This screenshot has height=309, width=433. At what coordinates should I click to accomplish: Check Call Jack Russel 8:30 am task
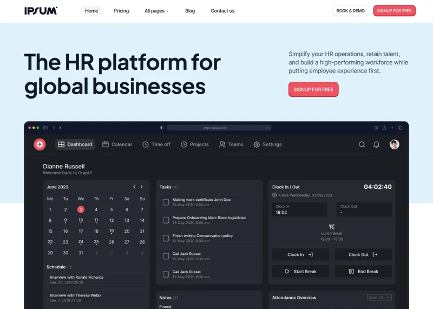point(166,274)
